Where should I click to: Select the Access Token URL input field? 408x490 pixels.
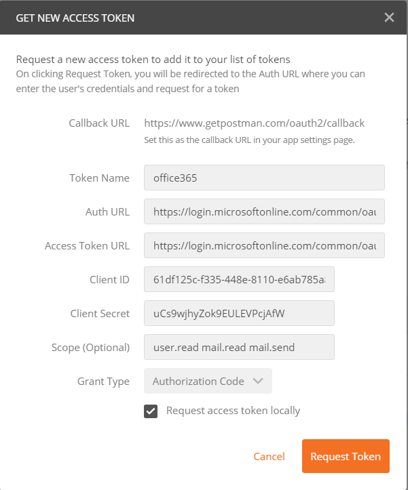click(264, 245)
